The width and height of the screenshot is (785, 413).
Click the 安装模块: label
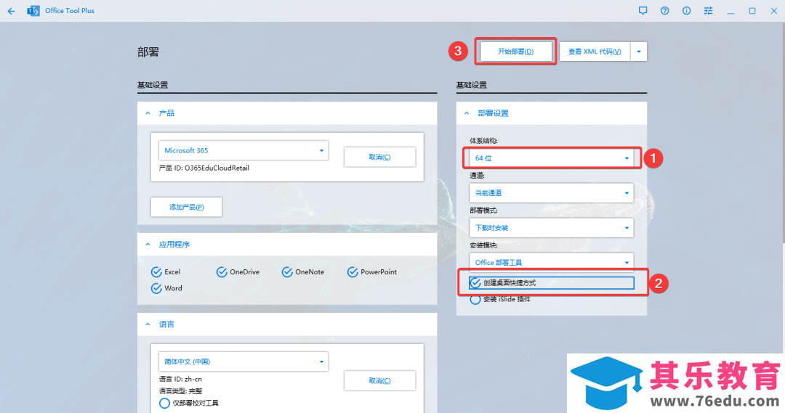coord(483,245)
